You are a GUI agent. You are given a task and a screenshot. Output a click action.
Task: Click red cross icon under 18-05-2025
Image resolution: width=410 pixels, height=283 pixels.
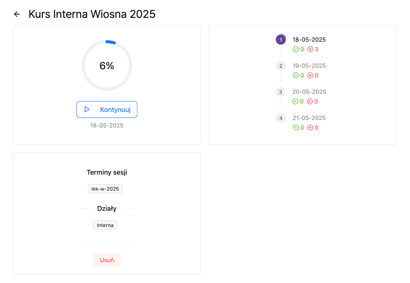(310, 49)
